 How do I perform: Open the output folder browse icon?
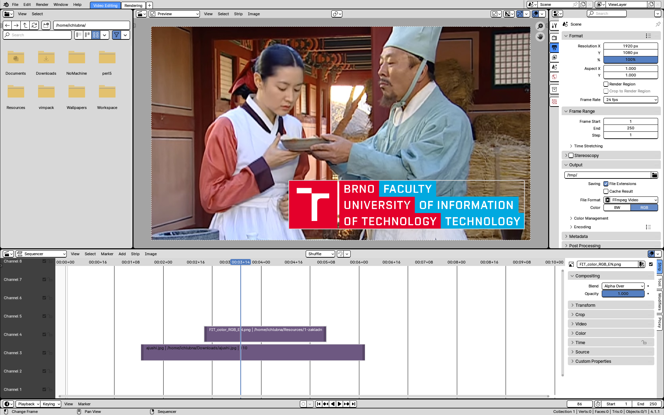pos(654,175)
